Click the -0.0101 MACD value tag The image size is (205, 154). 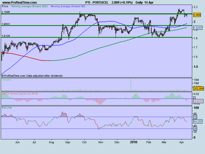click(198, 101)
